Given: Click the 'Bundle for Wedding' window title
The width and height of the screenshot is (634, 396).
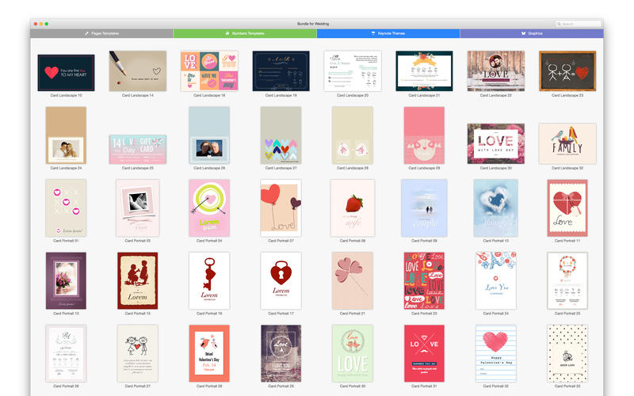Looking at the screenshot, I should (313, 24).
